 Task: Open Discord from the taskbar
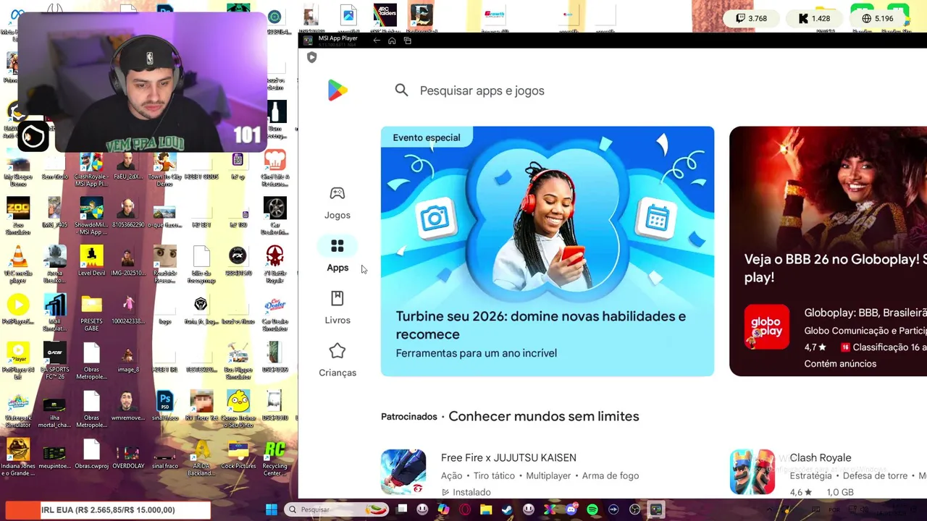(x=571, y=509)
